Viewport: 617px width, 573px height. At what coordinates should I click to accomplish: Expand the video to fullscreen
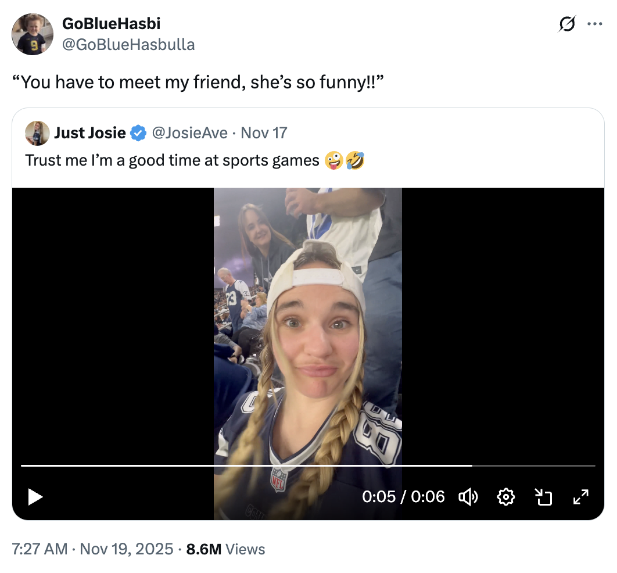[x=580, y=497]
